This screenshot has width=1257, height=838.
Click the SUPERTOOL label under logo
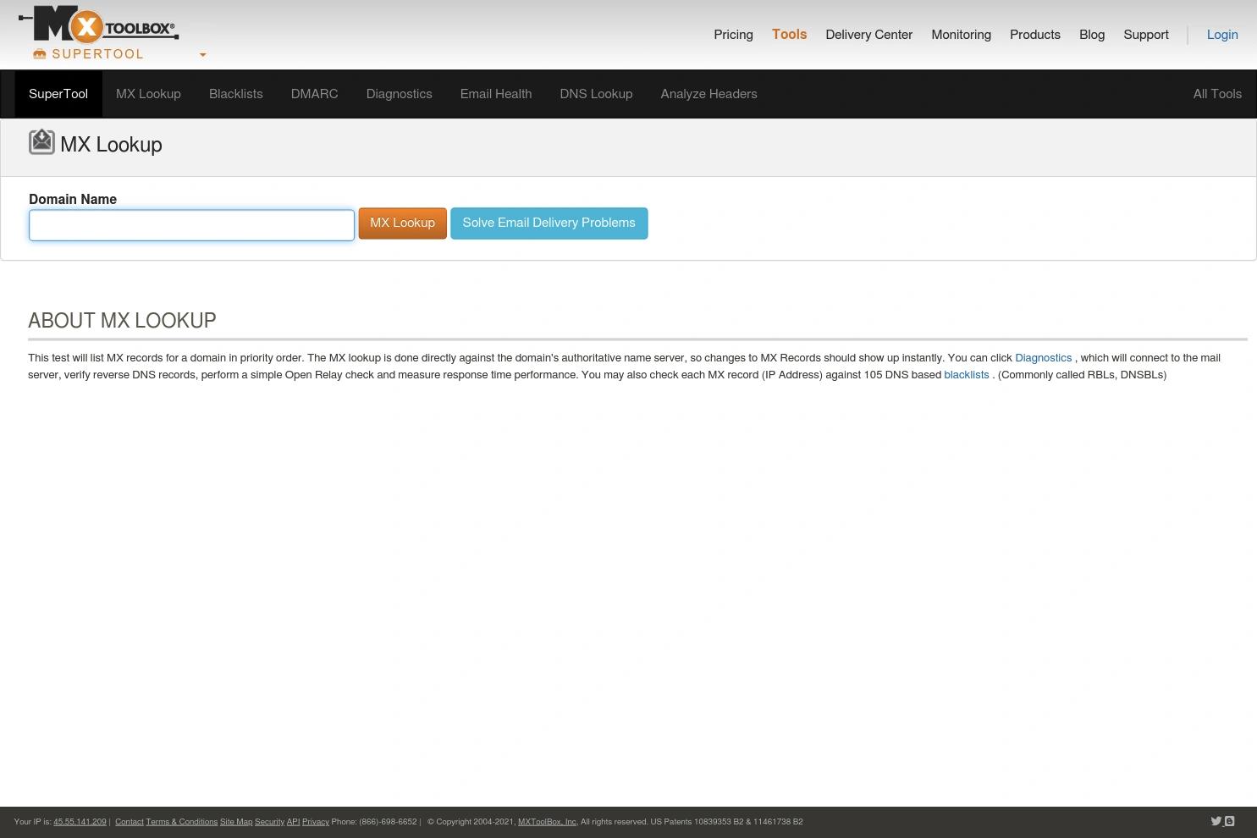(97, 54)
